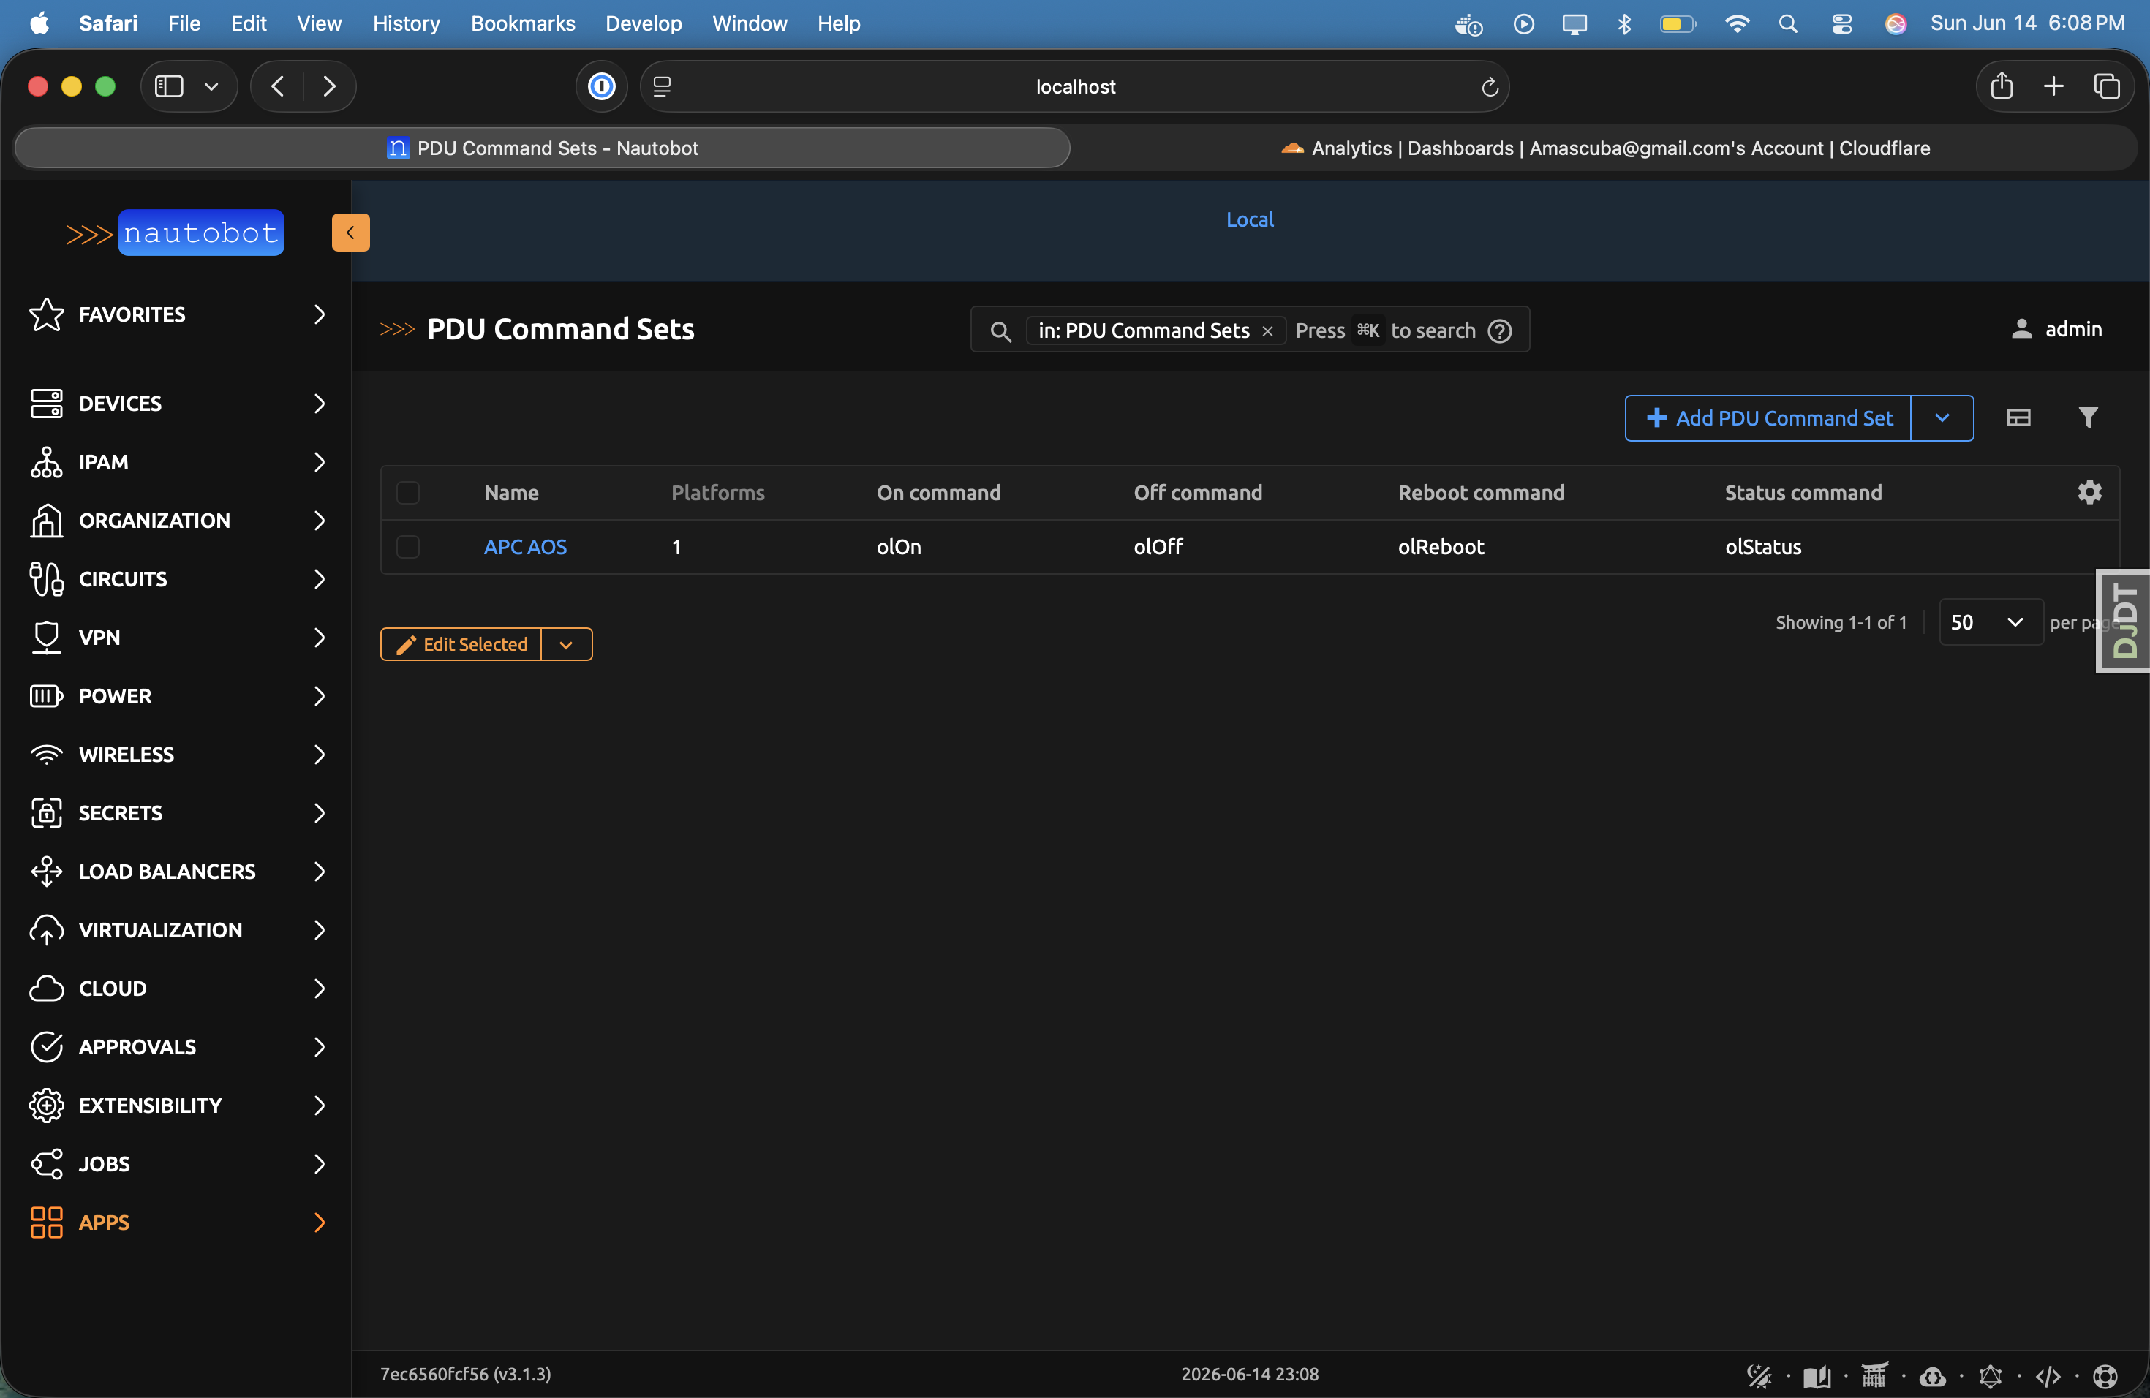The image size is (2150, 1398).
Task: Open the table column configuration gear
Action: pos(2089,492)
